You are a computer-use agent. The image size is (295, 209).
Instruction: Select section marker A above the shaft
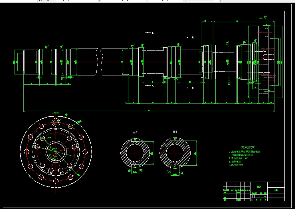point(153,33)
